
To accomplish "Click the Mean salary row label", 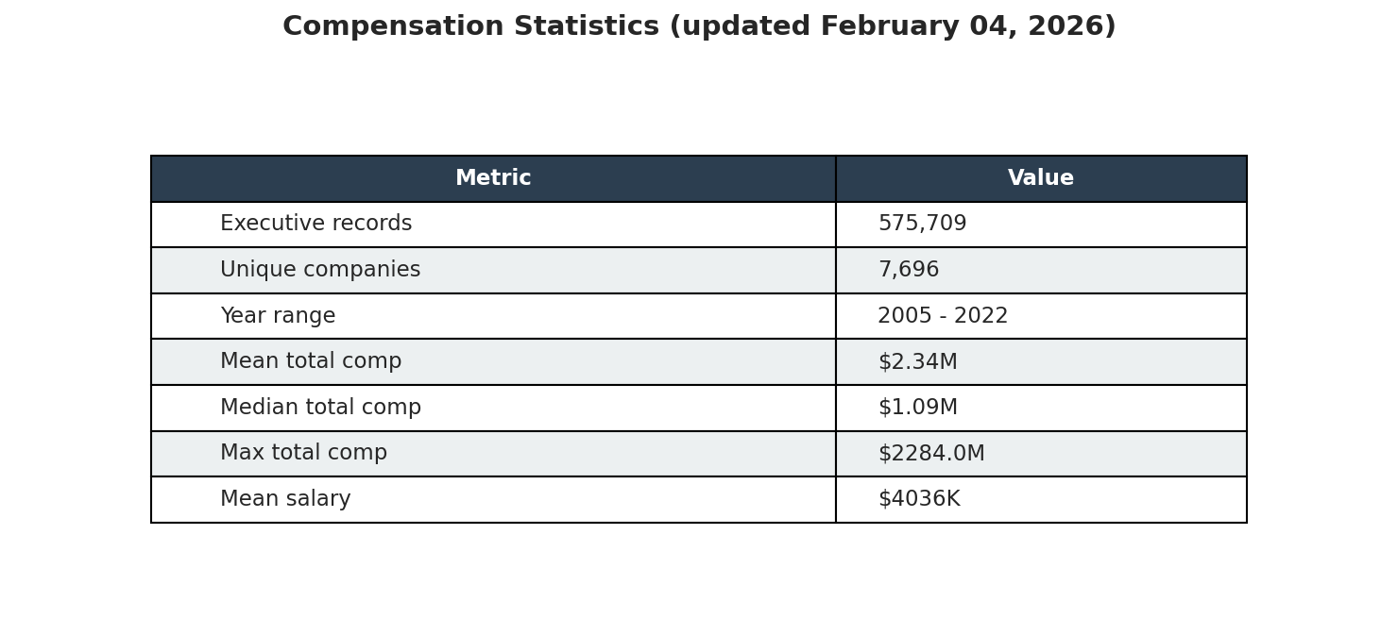I will [285, 500].
